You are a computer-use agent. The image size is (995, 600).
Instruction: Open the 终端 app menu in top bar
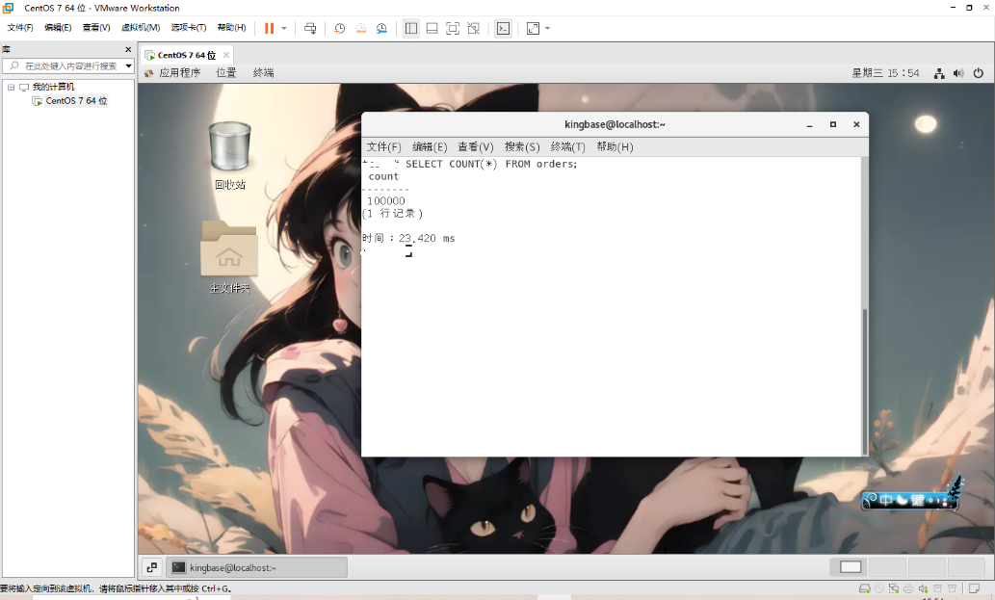point(263,73)
